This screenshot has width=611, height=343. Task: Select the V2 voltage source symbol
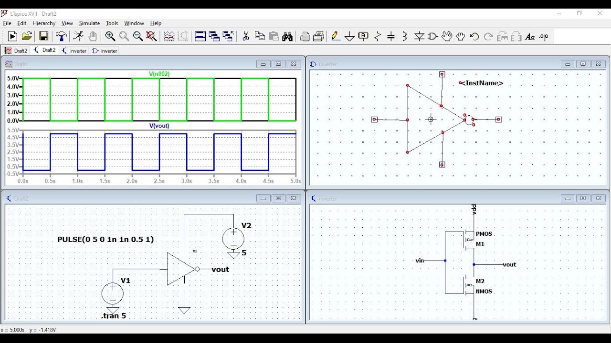tap(233, 239)
